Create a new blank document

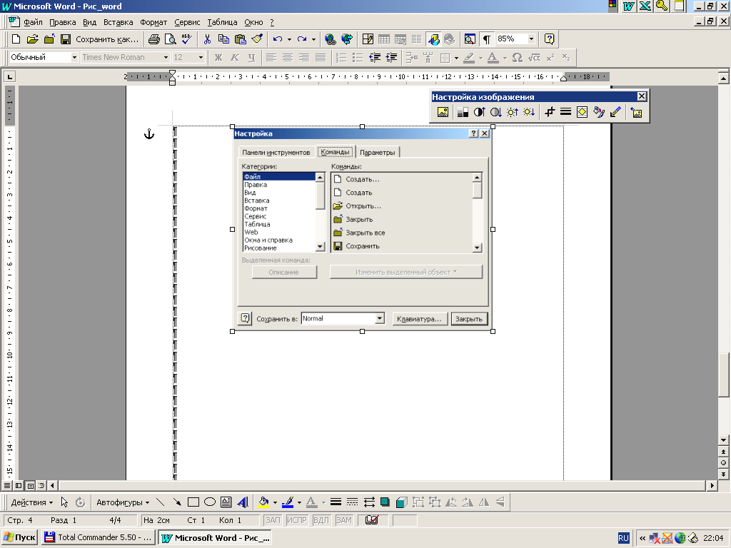[16, 39]
